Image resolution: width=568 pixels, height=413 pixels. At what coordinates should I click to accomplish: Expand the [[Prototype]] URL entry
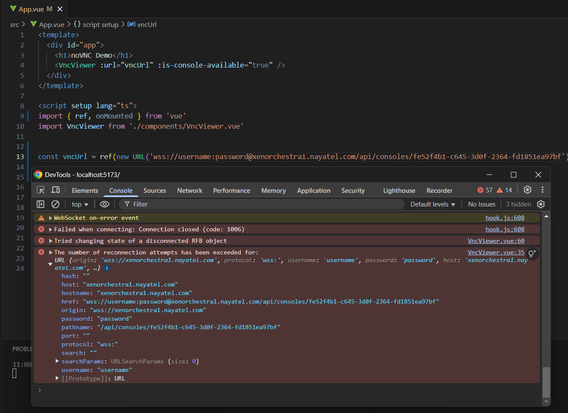click(57, 378)
